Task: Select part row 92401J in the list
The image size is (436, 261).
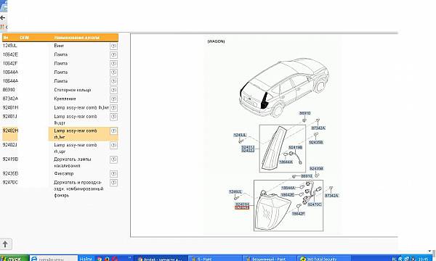Action: pos(60,120)
